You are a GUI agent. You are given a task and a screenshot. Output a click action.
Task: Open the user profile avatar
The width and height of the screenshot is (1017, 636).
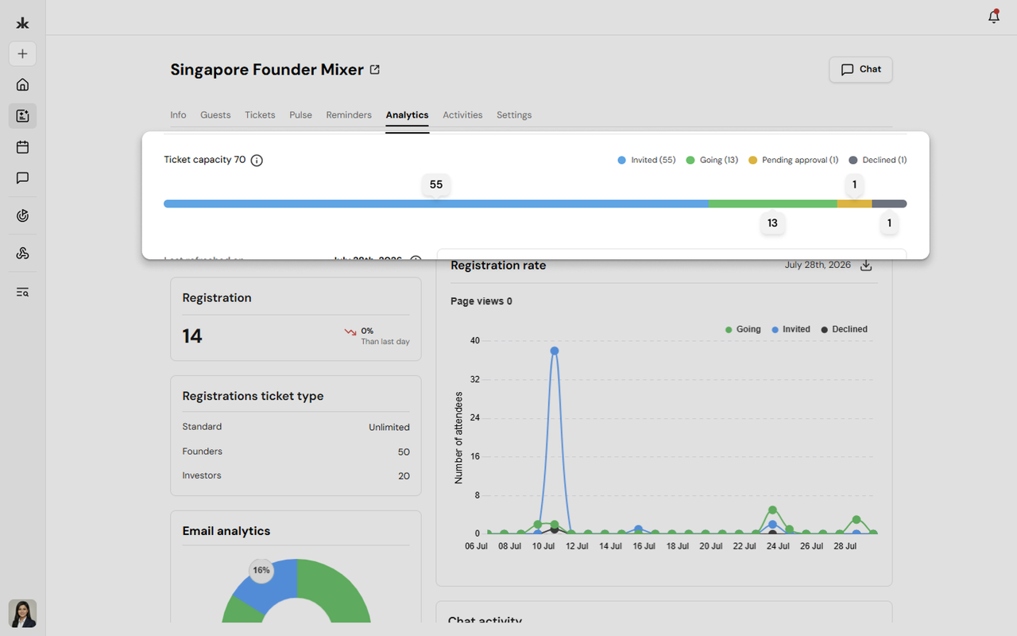pos(22,614)
